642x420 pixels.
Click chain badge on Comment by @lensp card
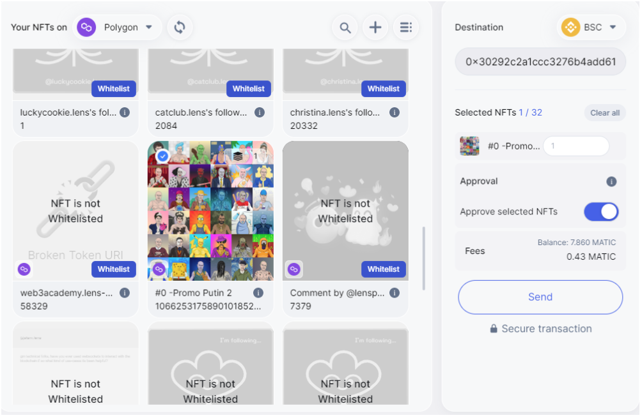(294, 269)
